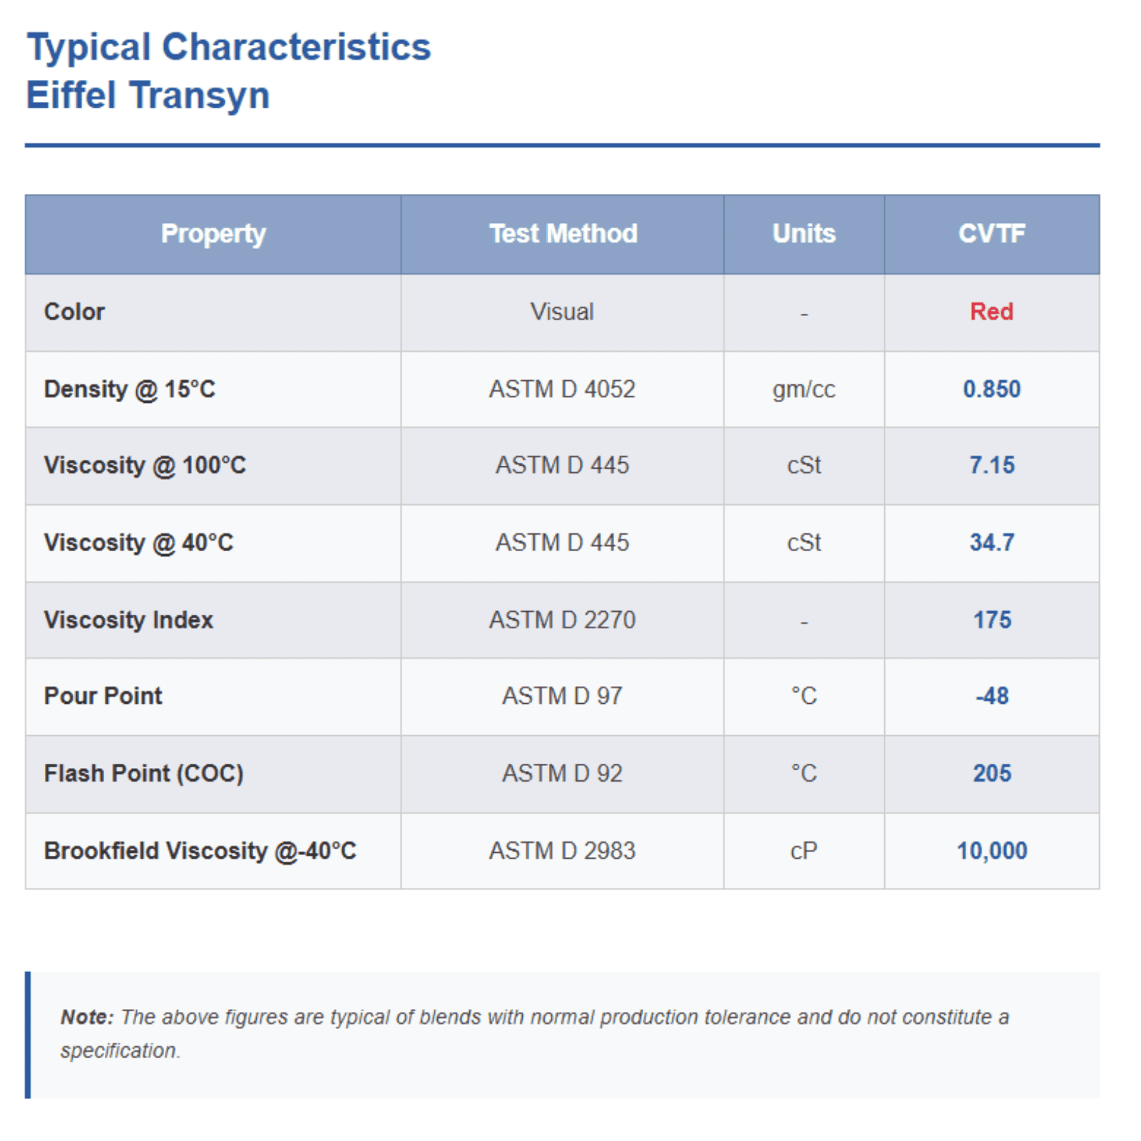Select the 34.7 viscosity value
Image resolution: width=1141 pixels, height=1141 pixels.
click(991, 543)
